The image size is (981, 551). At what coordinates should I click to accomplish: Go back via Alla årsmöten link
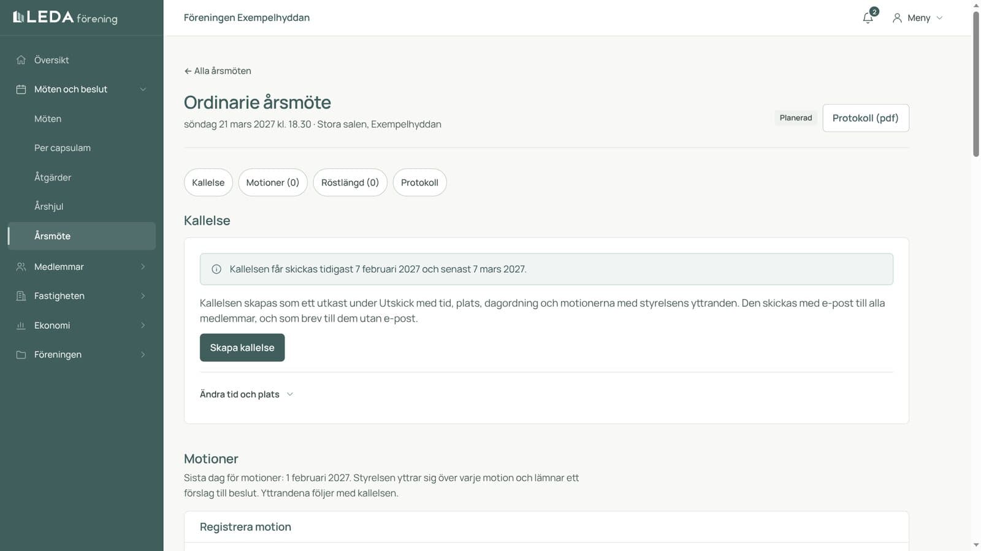point(218,71)
